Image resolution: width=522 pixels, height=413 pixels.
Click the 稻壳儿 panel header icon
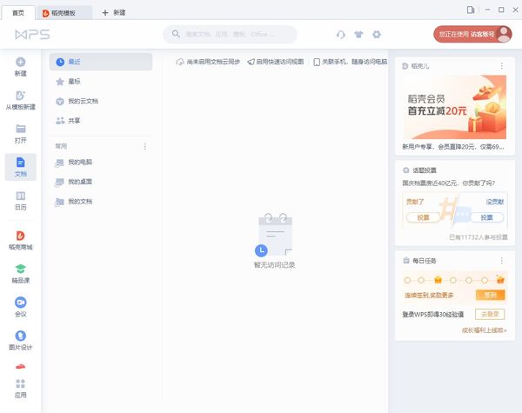(405, 66)
